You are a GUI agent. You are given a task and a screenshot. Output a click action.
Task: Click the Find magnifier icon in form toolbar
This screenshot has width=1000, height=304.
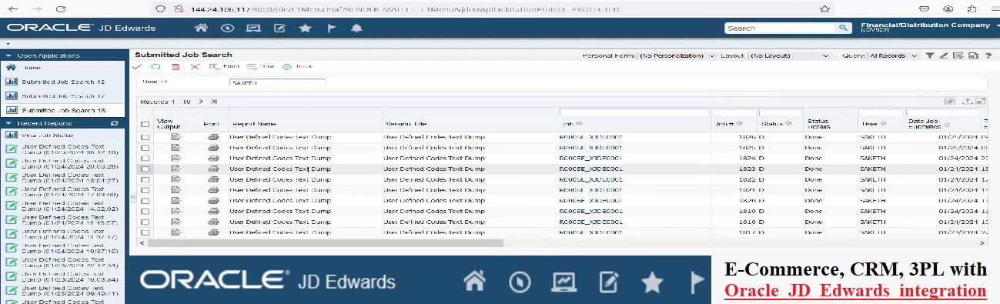pyautogui.click(x=156, y=67)
